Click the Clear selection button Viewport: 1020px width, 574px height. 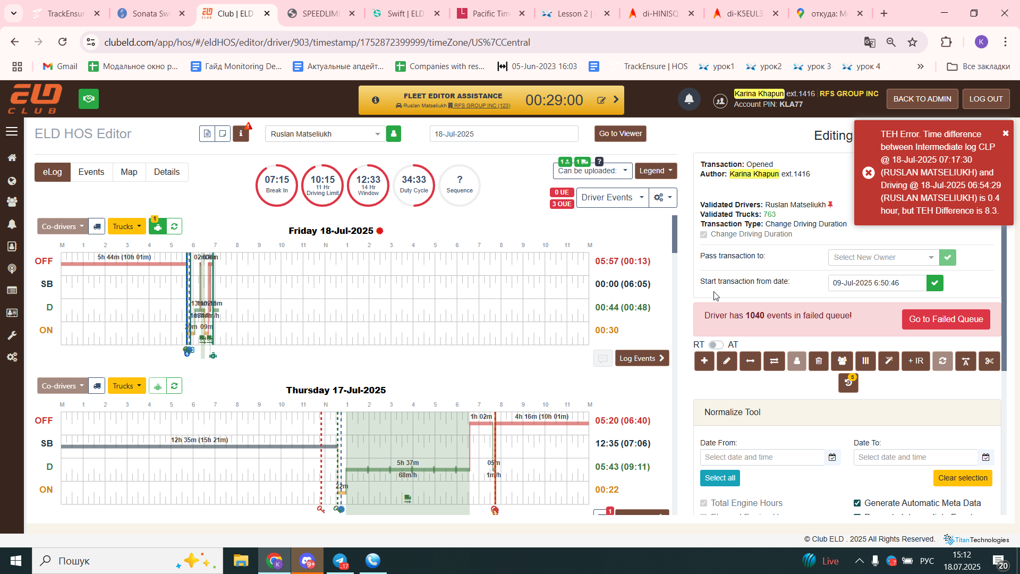tap(963, 478)
